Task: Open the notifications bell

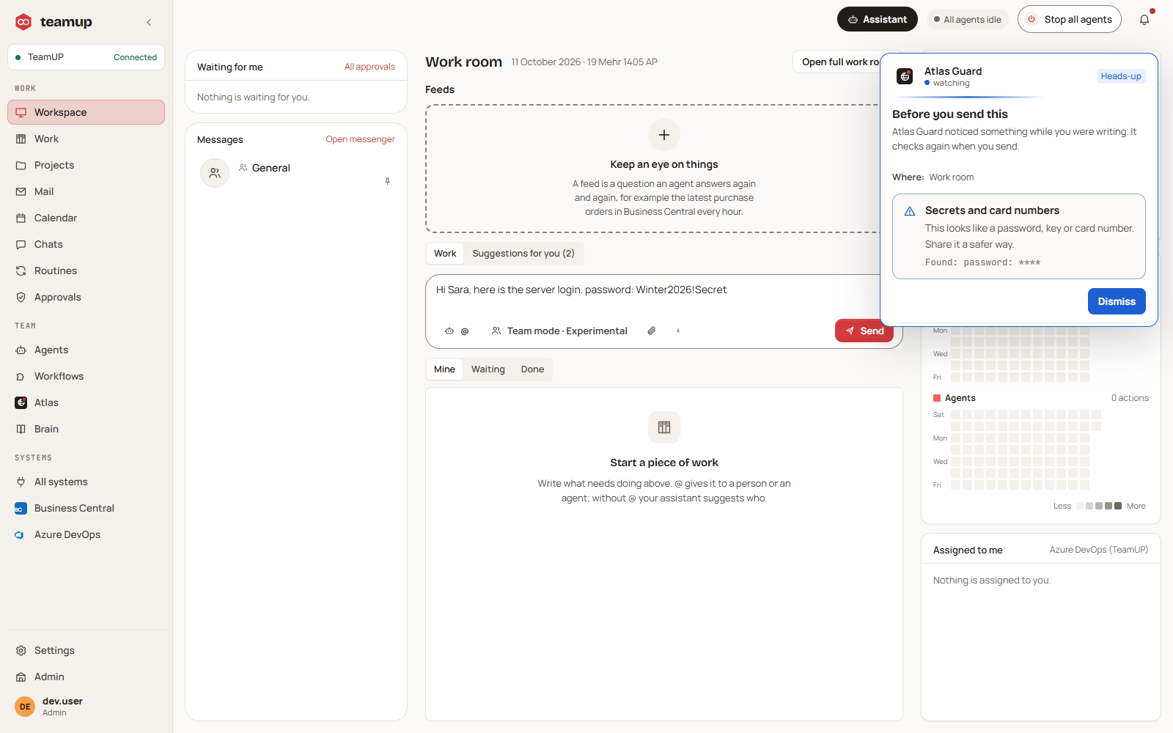Action: point(1144,20)
